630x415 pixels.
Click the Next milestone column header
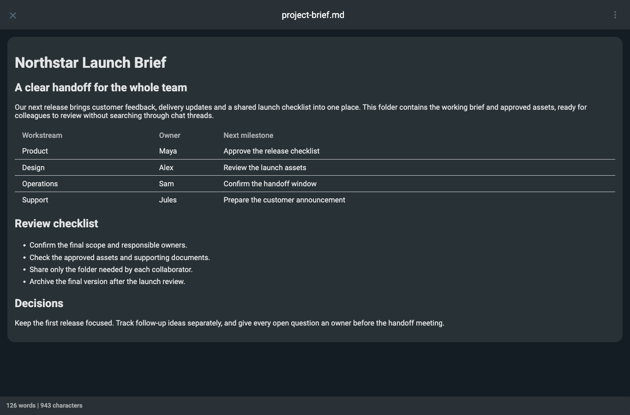point(248,136)
